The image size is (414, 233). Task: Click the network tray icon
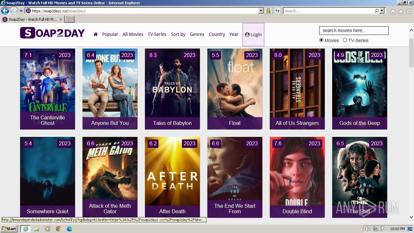tap(376, 229)
